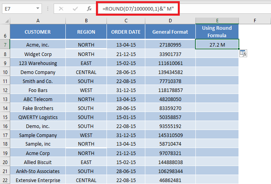Select the WEST region in row 12
The width and height of the screenshot is (271, 184).
[x=86, y=90]
